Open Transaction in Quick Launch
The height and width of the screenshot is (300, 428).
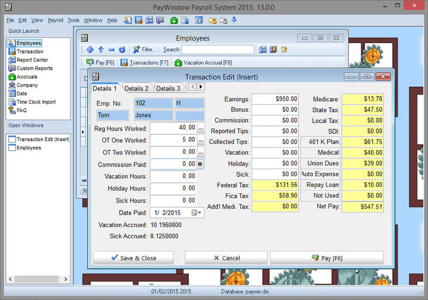(26, 51)
